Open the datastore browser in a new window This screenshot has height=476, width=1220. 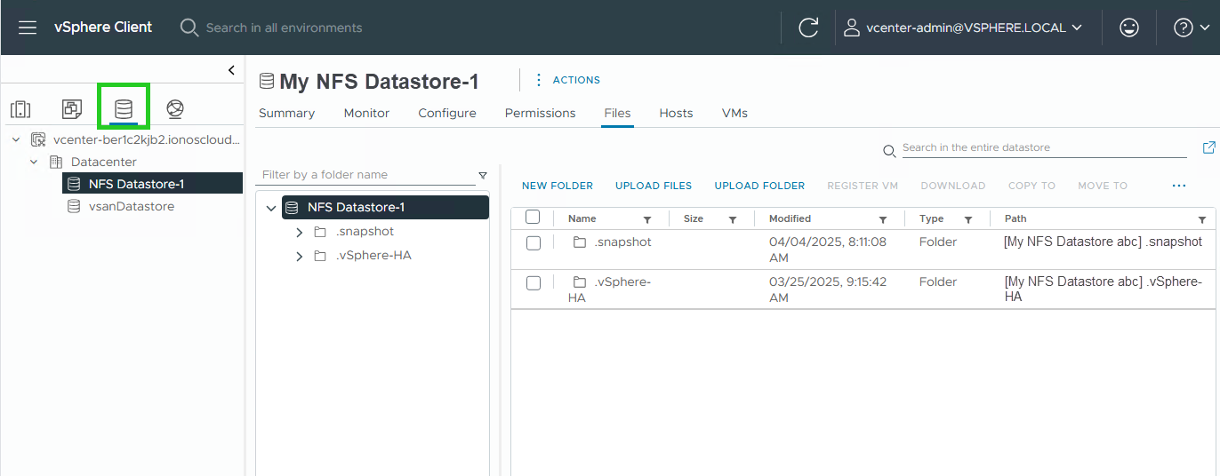[1208, 147]
